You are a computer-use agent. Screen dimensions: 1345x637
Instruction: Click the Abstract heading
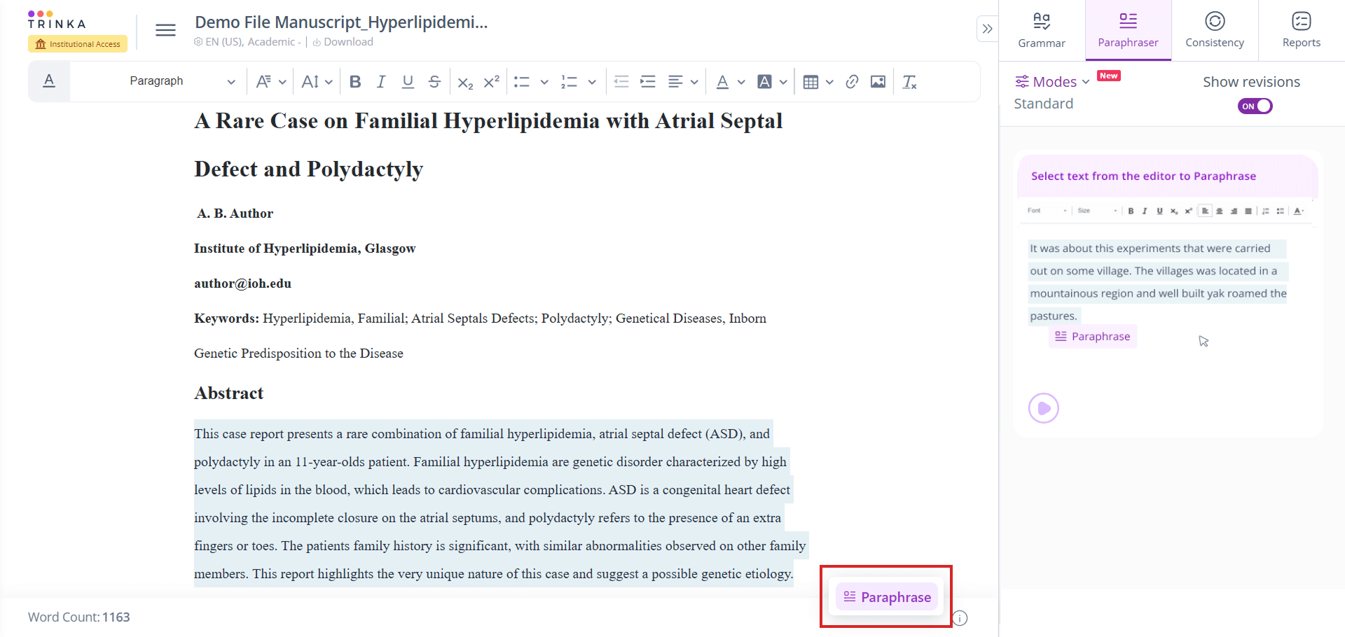tap(229, 393)
